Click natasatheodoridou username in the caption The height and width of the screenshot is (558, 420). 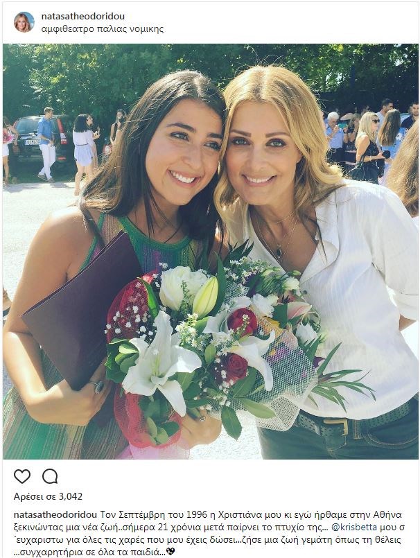[x=55, y=515]
